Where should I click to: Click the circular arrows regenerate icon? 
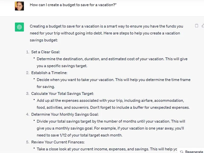click(x=182, y=152)
